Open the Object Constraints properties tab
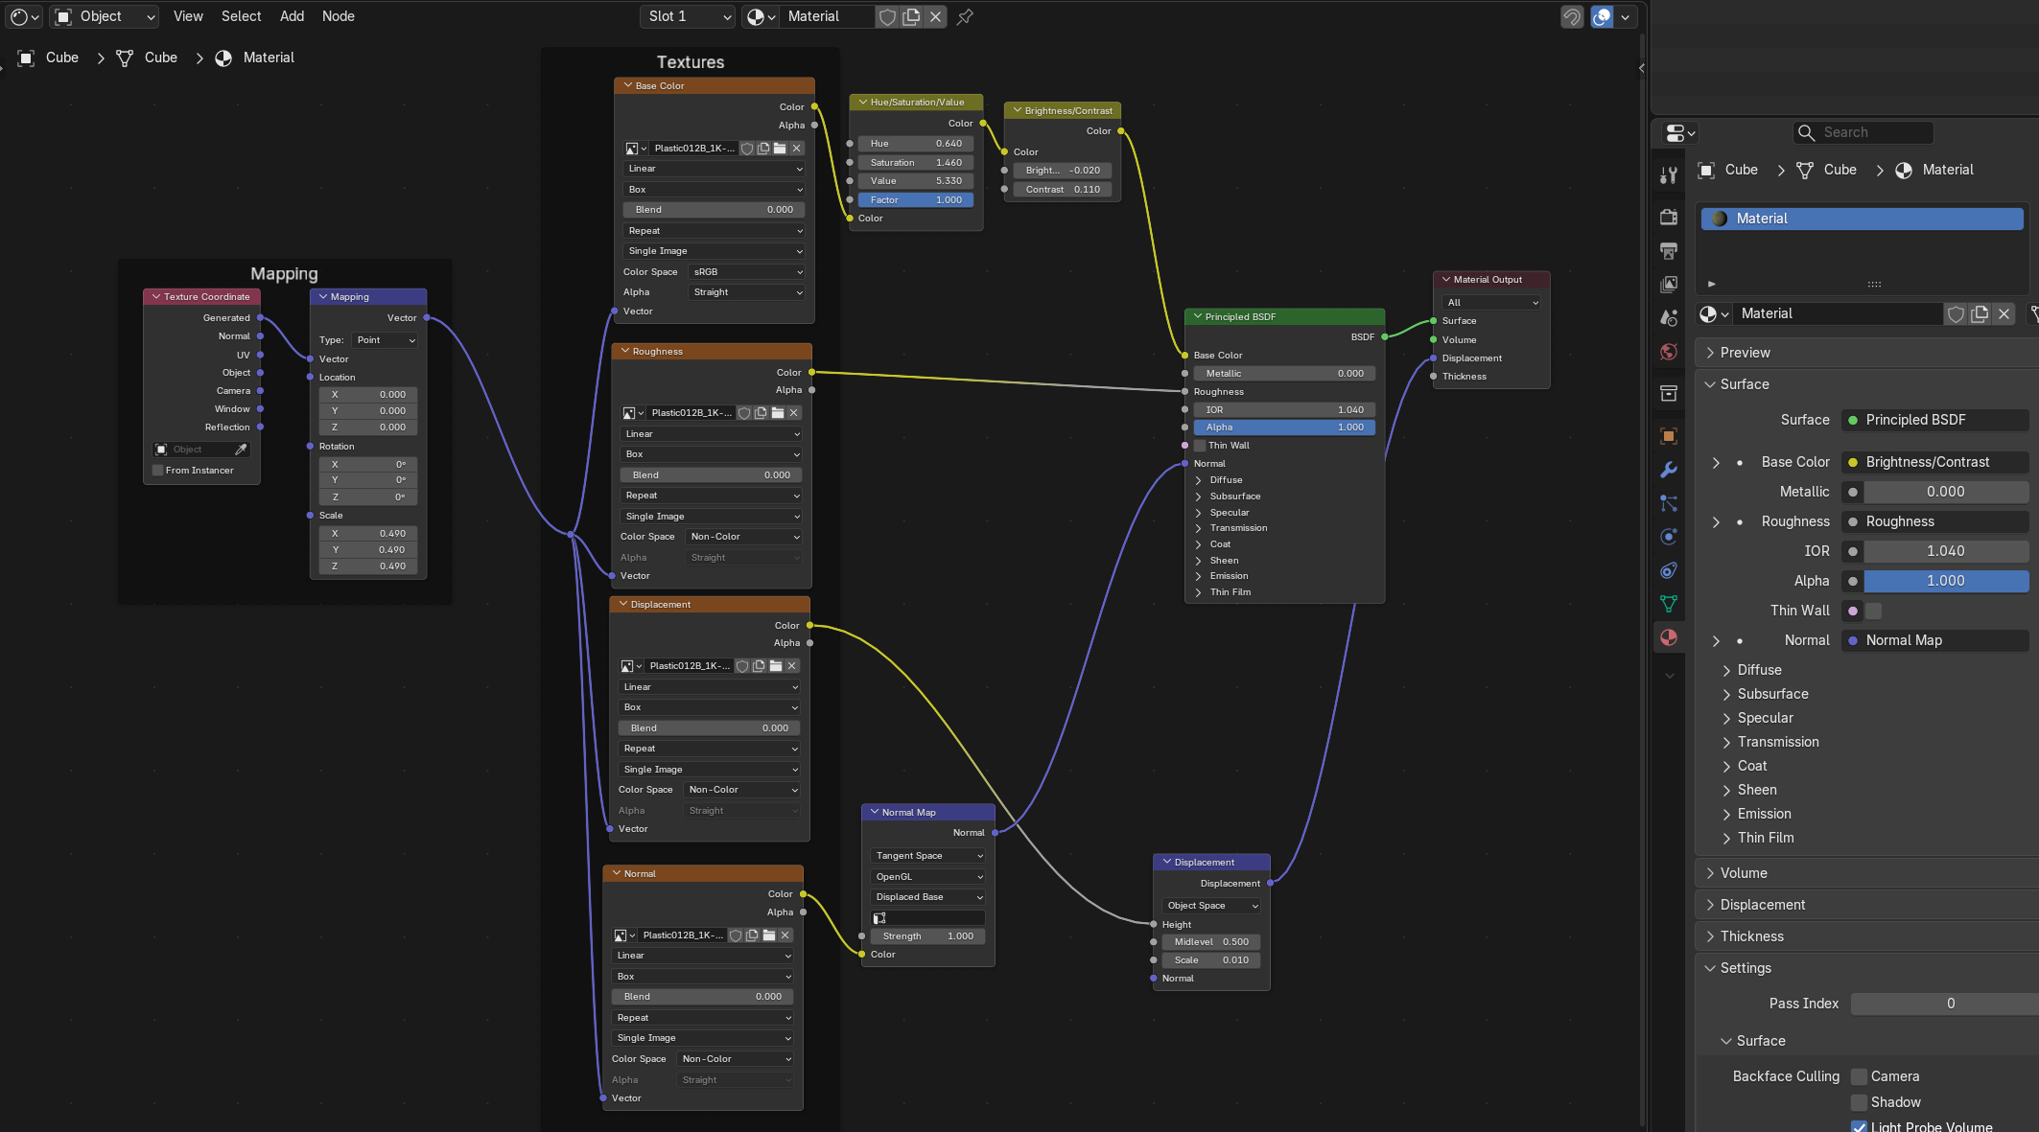 coord(1669,570)
